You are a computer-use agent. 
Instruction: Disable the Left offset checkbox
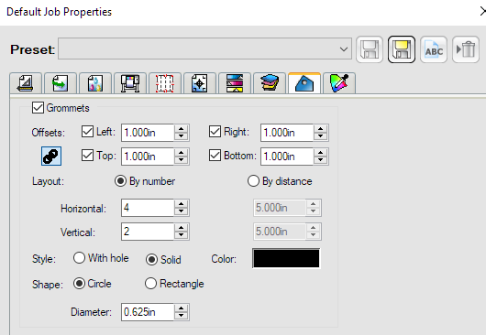[87, 132]
